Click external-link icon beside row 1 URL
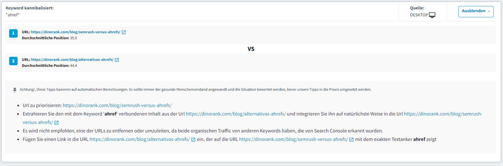 coord(124,32)
